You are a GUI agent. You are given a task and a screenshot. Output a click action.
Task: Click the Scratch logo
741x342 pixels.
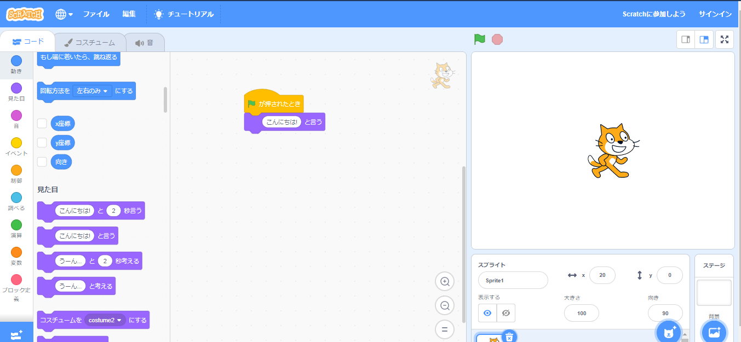tap(25, 14)
